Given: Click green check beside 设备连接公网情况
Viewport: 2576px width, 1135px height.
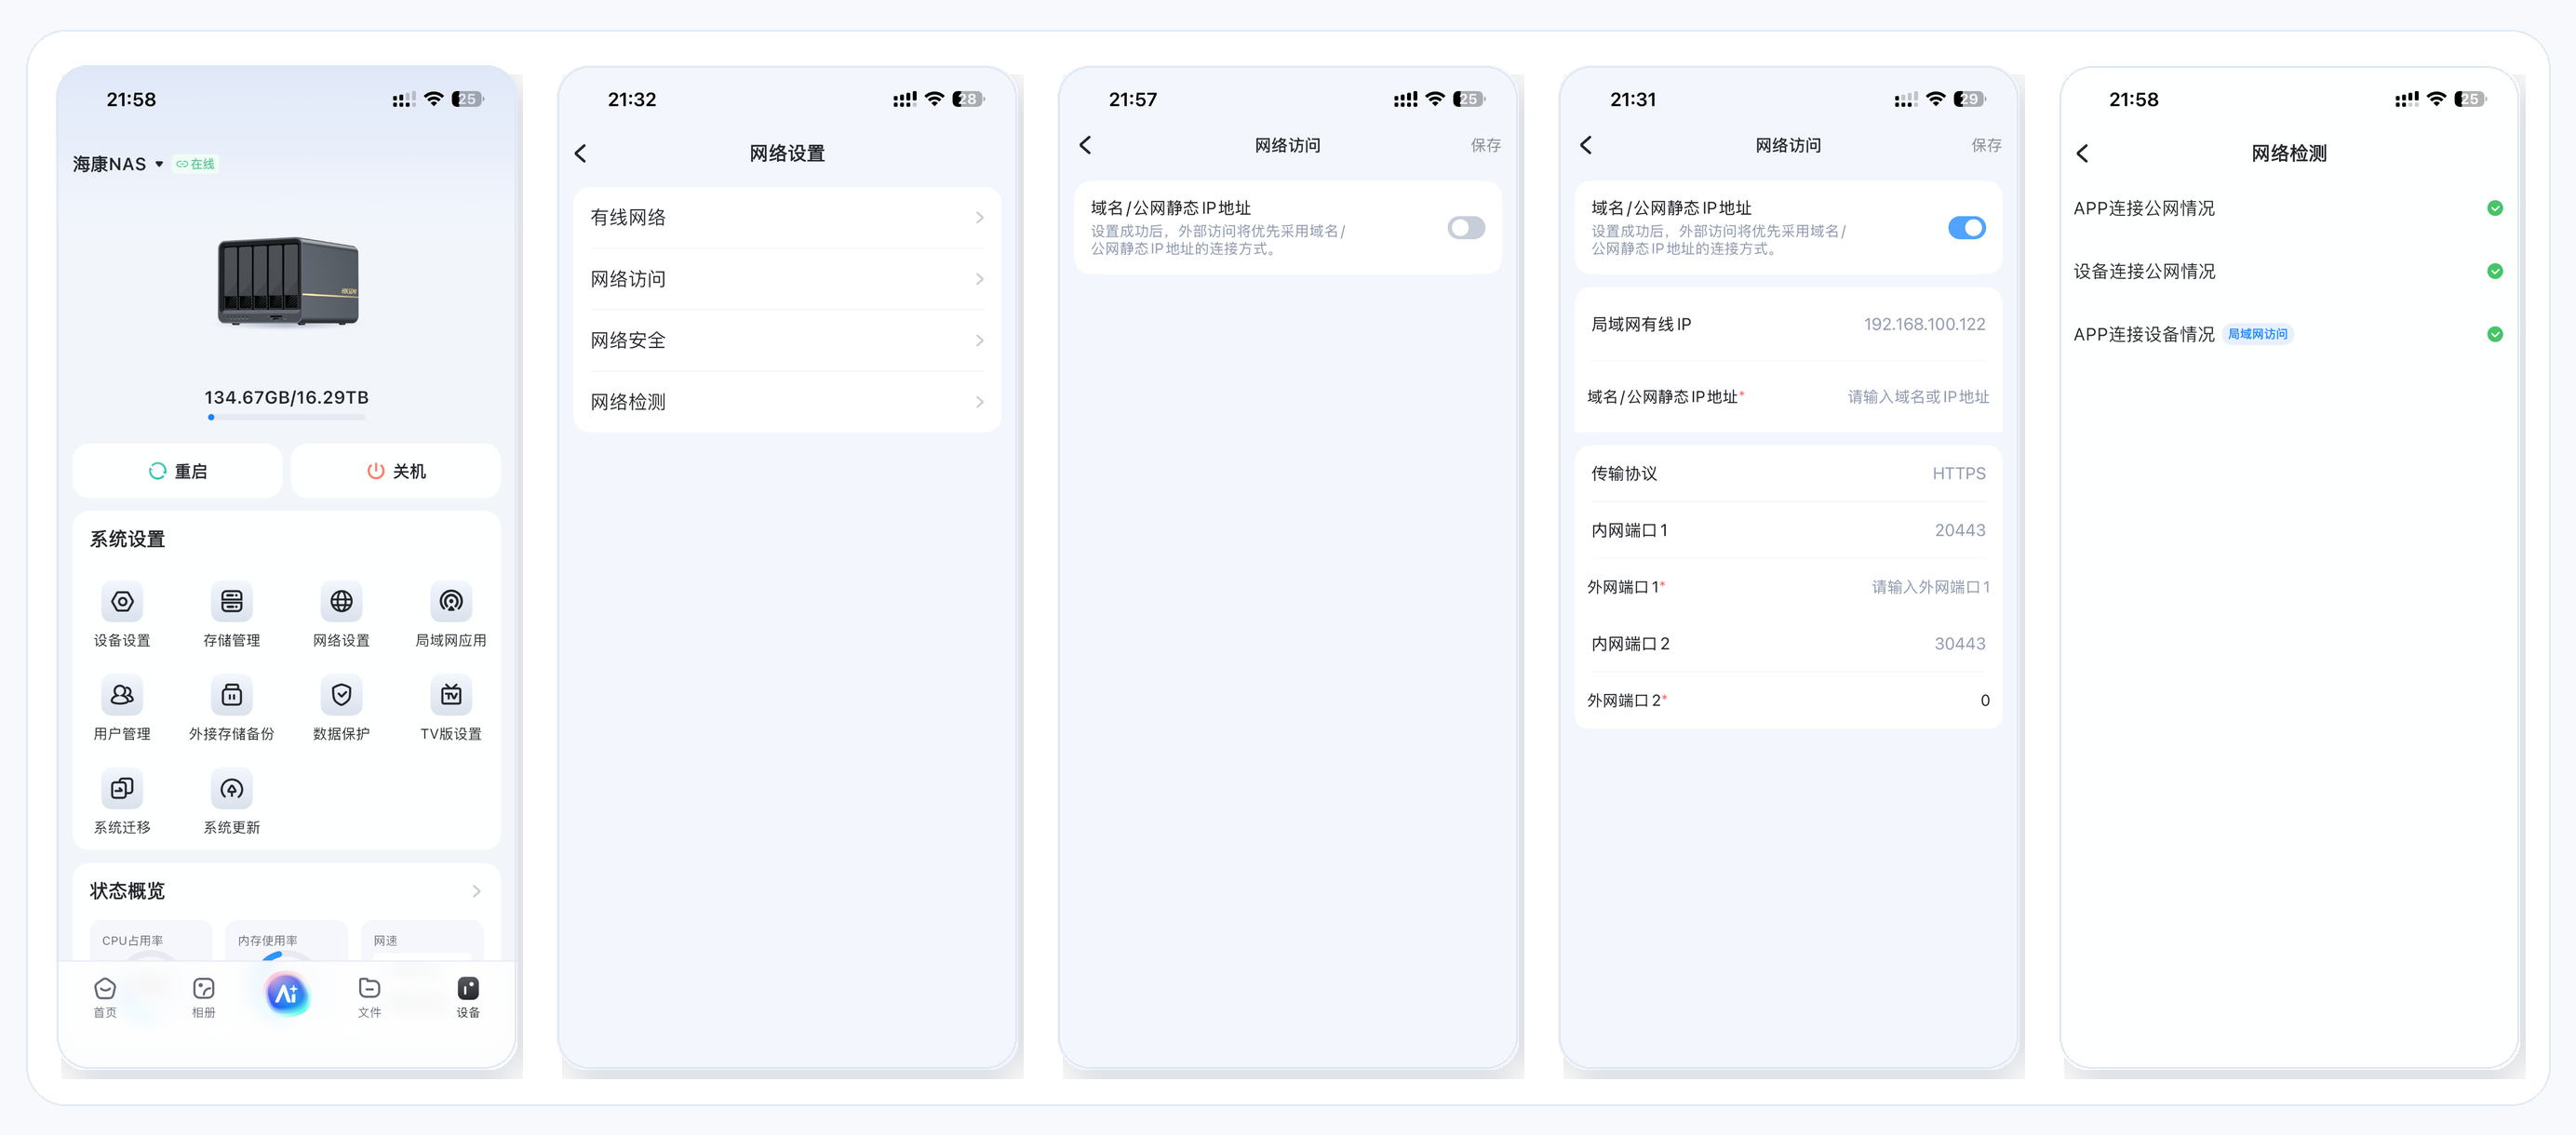Looking at the screenshot, I should 2495,271.
